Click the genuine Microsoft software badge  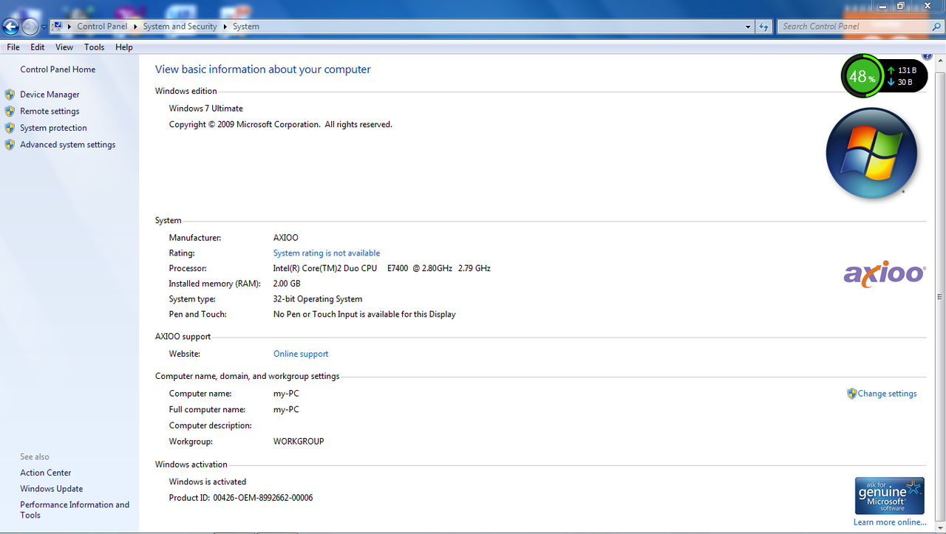point(890,496)
